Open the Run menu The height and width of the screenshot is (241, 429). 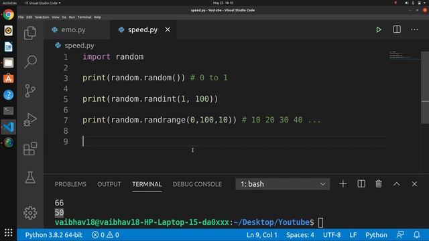point(72,17)
